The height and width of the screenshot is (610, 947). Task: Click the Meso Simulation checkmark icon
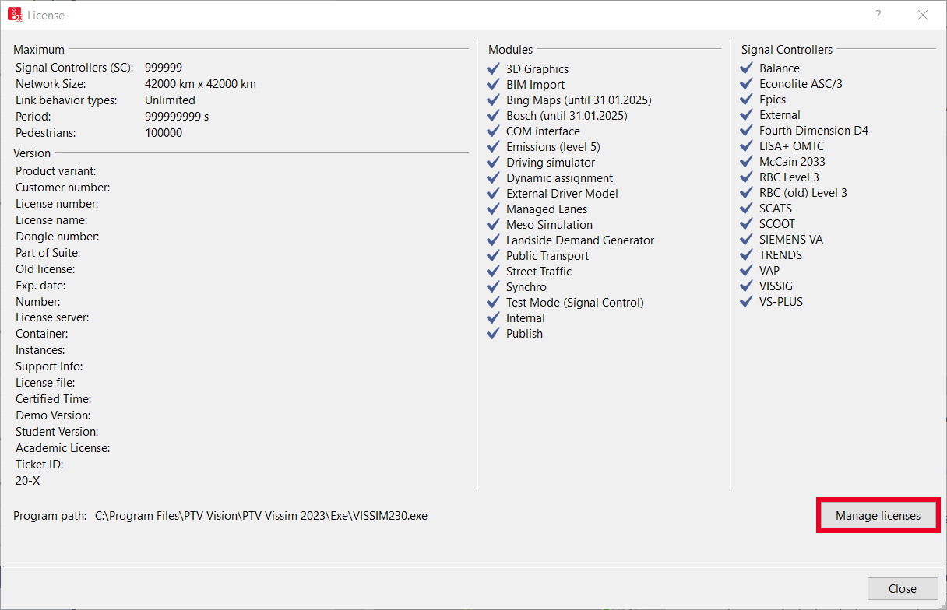493,224
